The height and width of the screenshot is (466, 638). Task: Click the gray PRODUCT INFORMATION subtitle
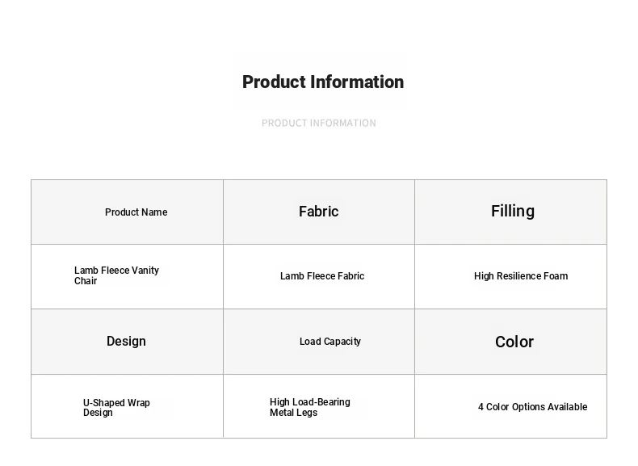(x=318, y=124)
